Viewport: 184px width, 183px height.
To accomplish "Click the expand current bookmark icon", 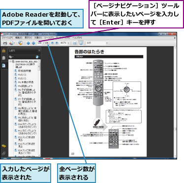I will click(37, 57).
